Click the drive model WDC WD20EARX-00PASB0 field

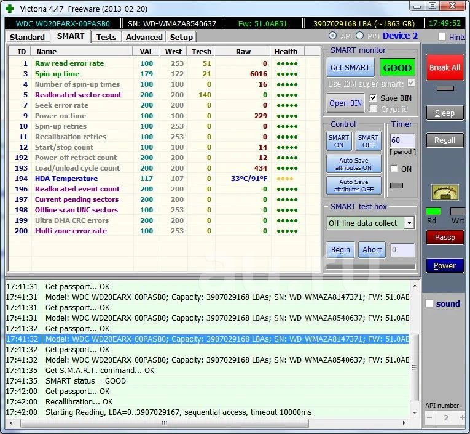pos(63,23)
